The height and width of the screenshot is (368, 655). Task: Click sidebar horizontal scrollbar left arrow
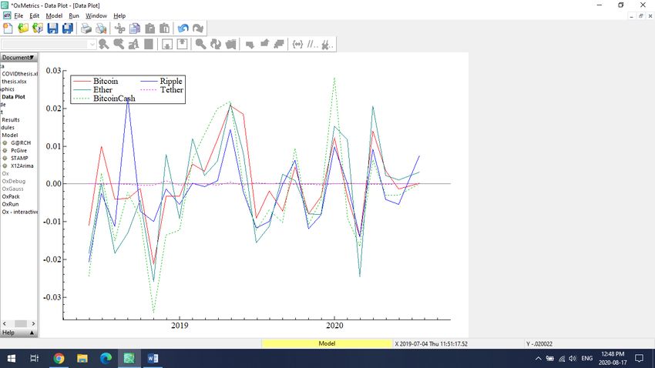[5, 324]
